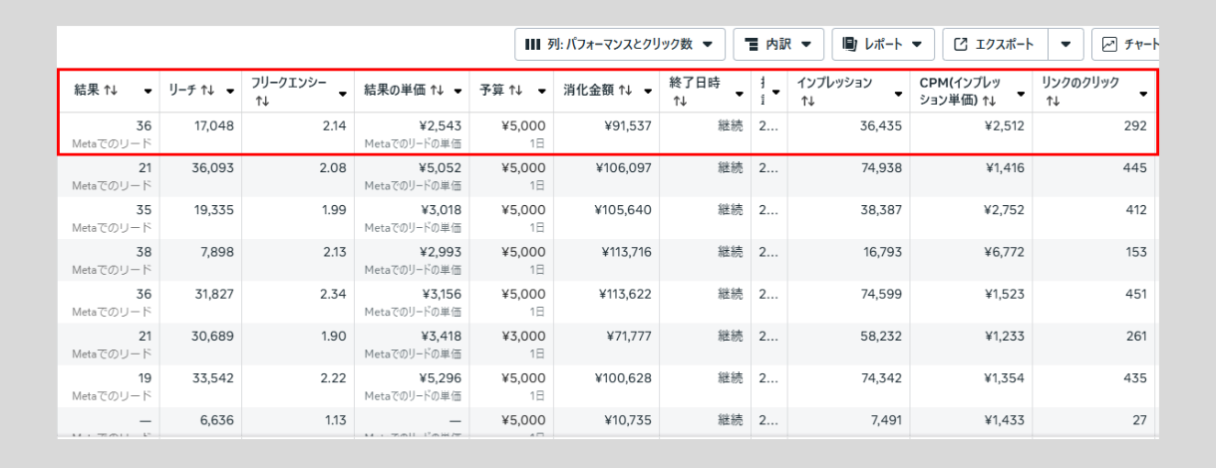The width and height of the screenshot is (1216, 468).
Task: Open the 予算 column header dropdown arrow
Action: (542, 92)
